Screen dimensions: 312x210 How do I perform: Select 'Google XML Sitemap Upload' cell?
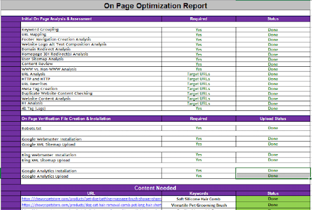pos(92,144)
